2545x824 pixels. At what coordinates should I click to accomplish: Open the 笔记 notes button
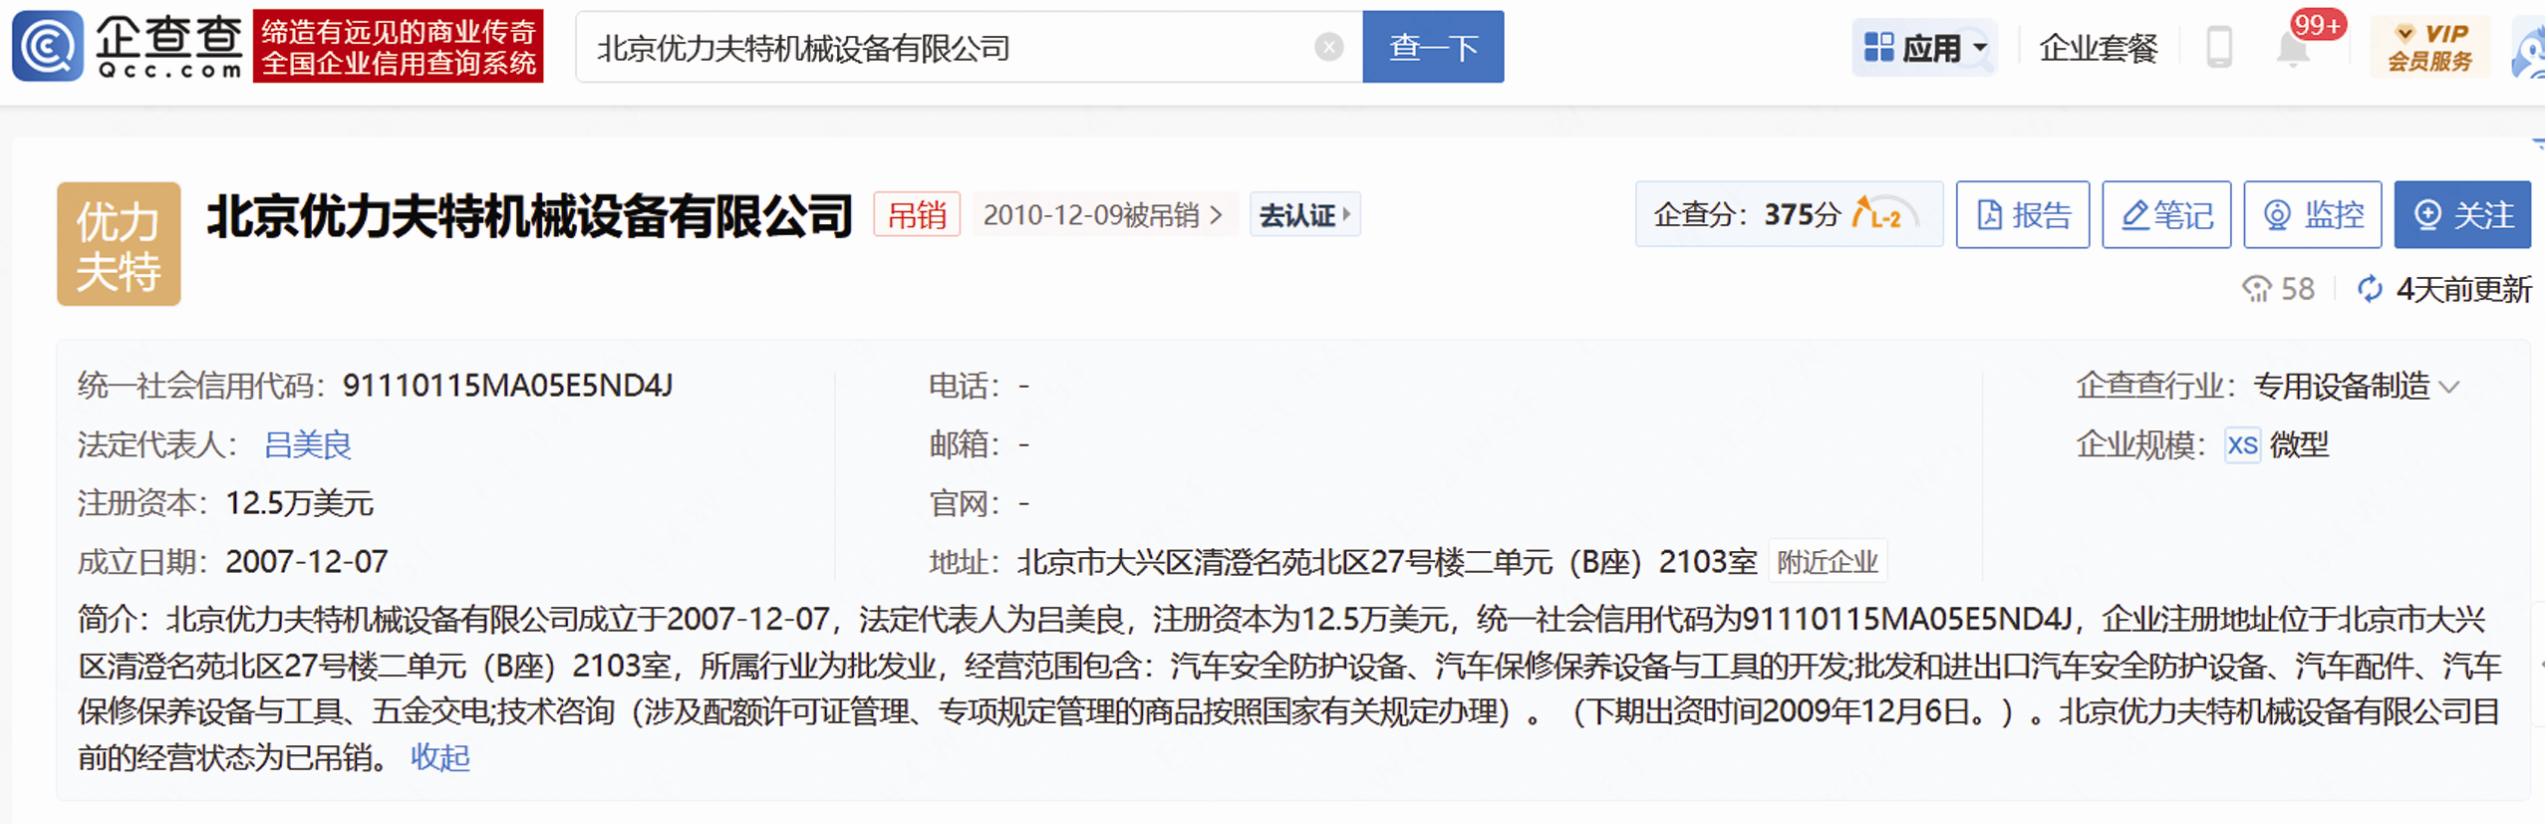pyautogui.click(x=2166, y=214)
